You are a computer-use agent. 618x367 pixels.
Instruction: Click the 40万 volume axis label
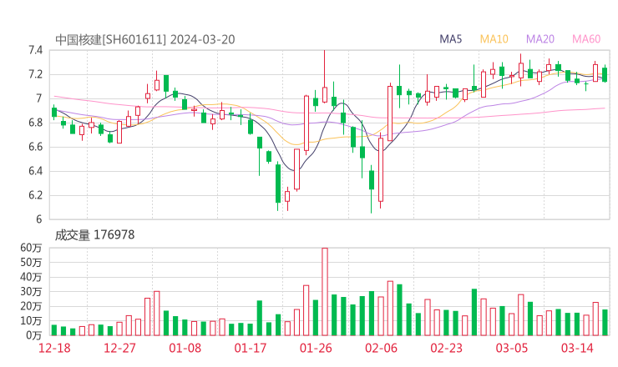click(31, 277)
